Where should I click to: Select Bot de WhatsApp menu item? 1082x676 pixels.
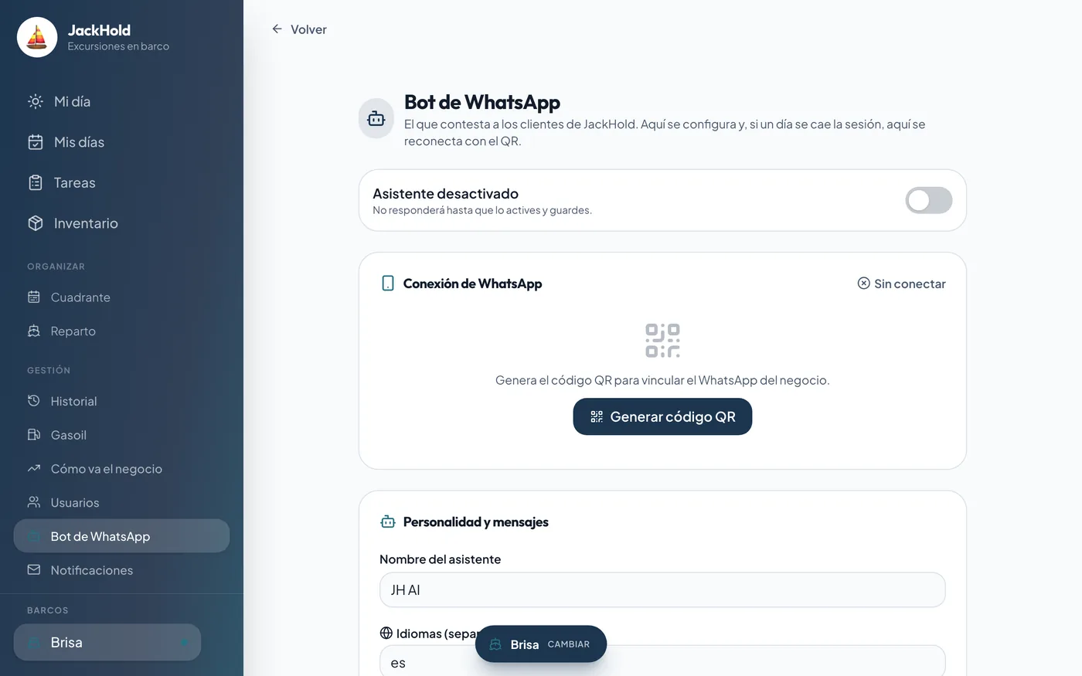[121, 536]
